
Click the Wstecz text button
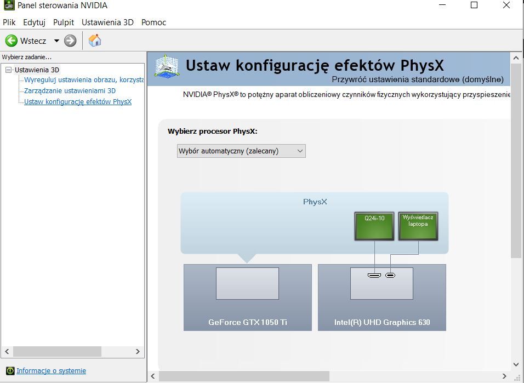tap(33, 41)
